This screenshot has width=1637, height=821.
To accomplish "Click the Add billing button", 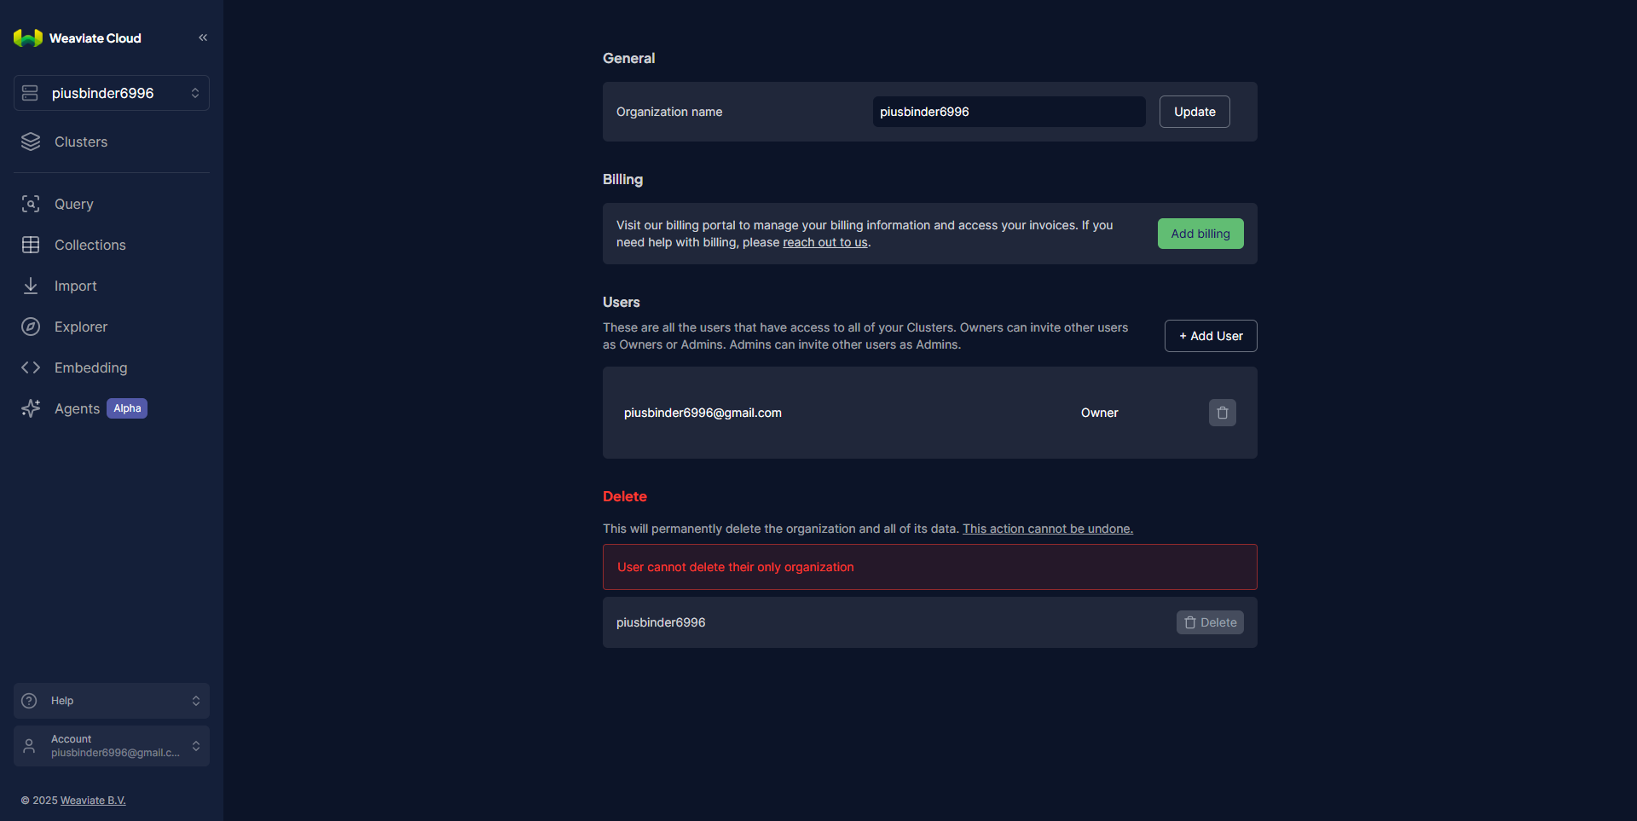I will [1200, 234].
